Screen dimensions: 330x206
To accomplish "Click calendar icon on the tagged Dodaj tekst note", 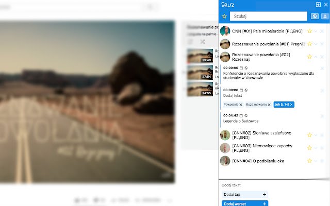I will click(x=241, y=90).
